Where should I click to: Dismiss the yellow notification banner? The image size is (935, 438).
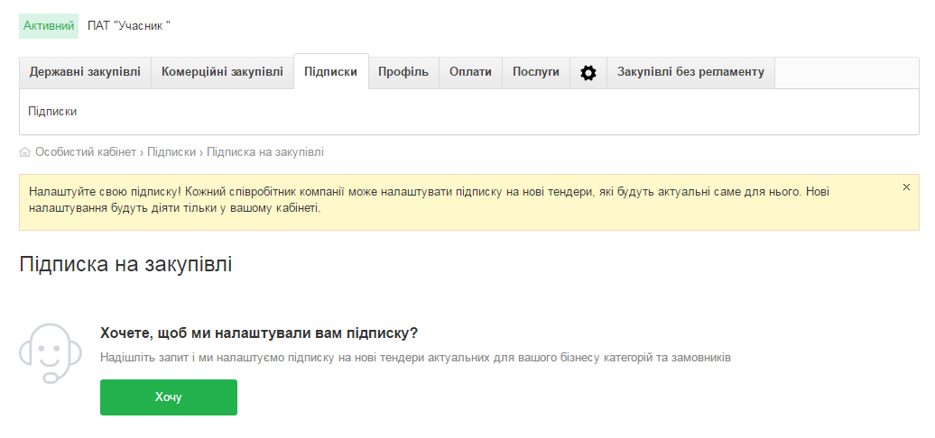(x=906, y=187)
